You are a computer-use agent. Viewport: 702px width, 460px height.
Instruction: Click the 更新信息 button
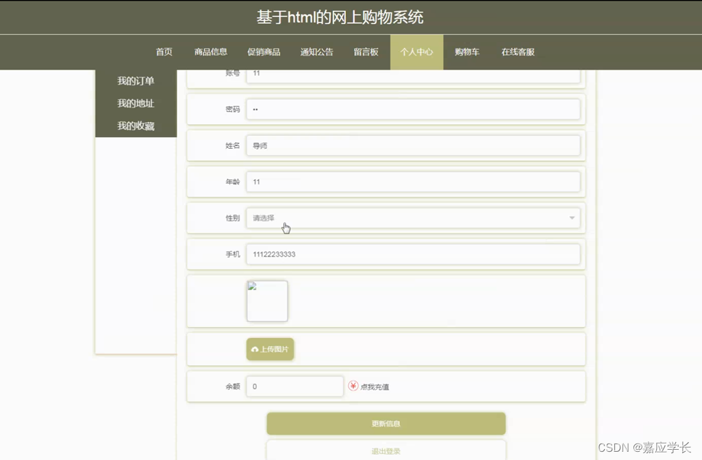(x=386, y=424)
